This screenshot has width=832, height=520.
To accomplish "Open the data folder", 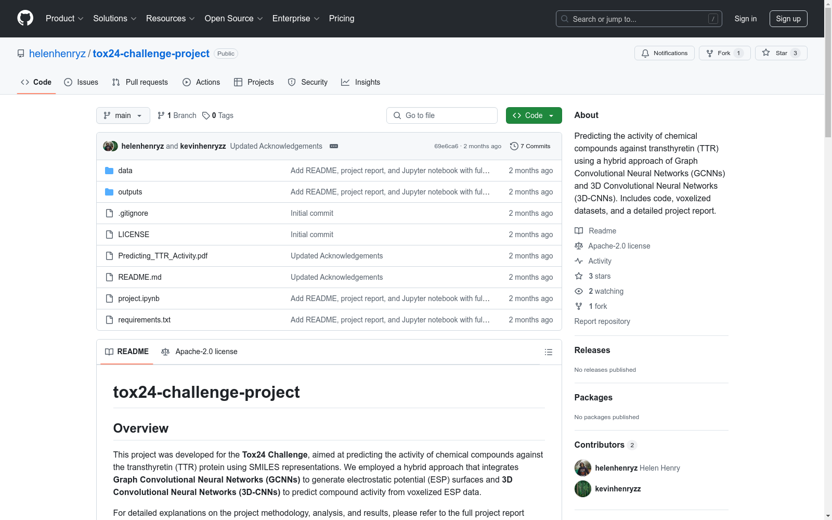I will pos(125,171).
